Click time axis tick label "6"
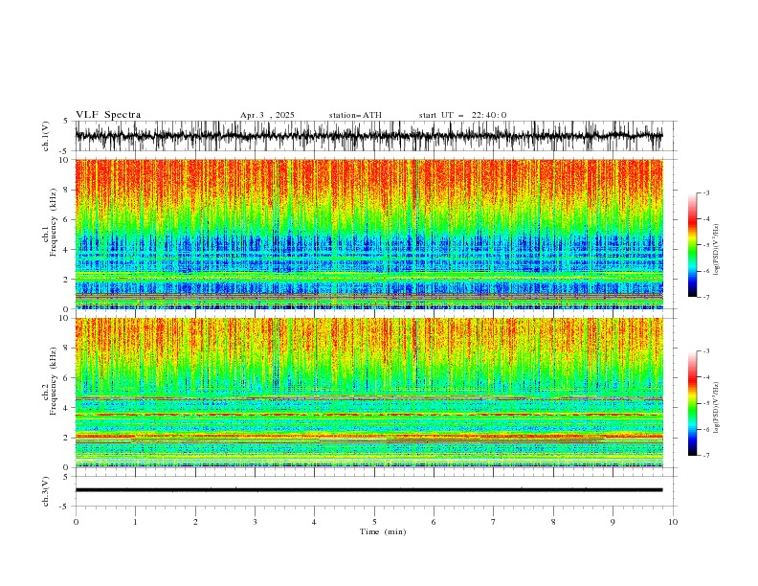The height and width of the screenshot is (586, 758). [435, 522]
